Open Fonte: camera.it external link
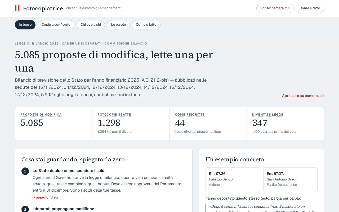This screenshot has width=339, height=212. pyautogui.click(x=275, y=8)
